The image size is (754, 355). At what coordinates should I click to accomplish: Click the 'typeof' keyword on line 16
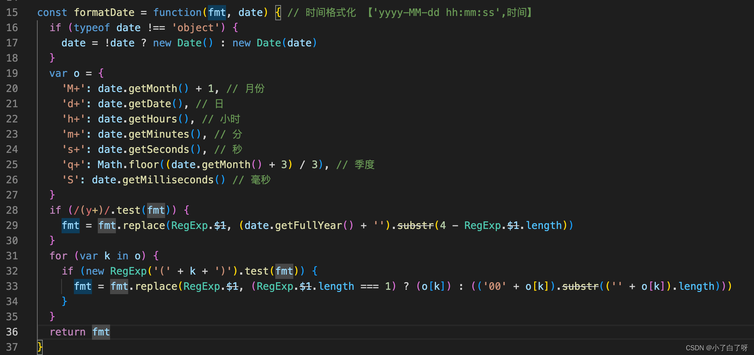point(92,28)
